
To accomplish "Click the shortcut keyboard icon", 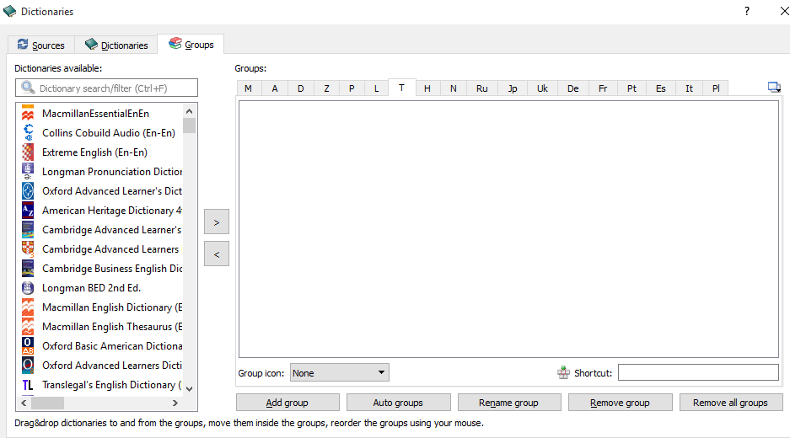I will pos(563,372).
